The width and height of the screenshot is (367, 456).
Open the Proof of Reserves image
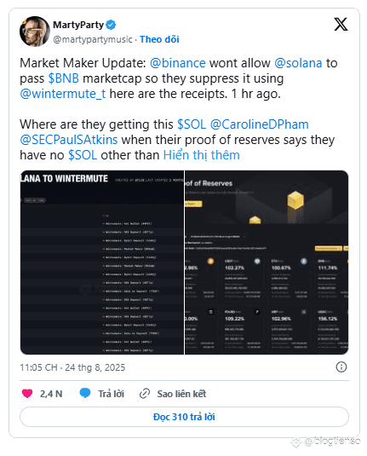[x=267, y=263]
